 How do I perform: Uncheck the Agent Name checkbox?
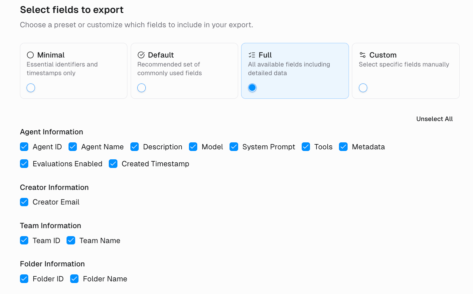pos(73,147)
